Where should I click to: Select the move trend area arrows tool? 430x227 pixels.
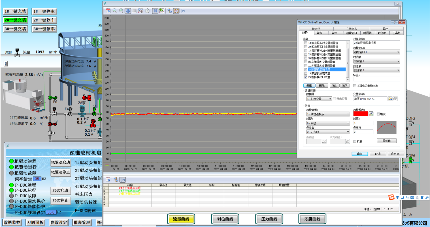tap(128, 11)
